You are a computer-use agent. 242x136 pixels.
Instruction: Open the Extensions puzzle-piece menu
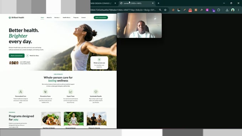219,10
